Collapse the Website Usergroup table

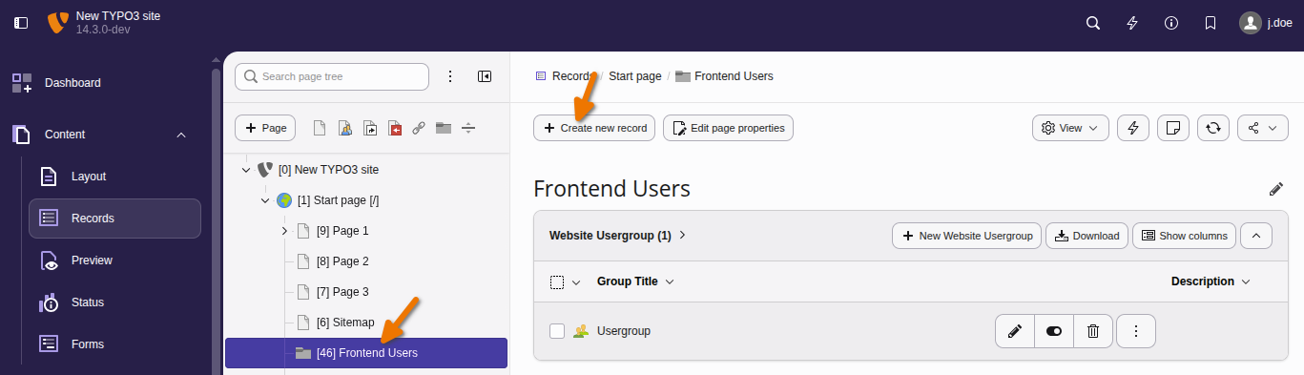1257,236
